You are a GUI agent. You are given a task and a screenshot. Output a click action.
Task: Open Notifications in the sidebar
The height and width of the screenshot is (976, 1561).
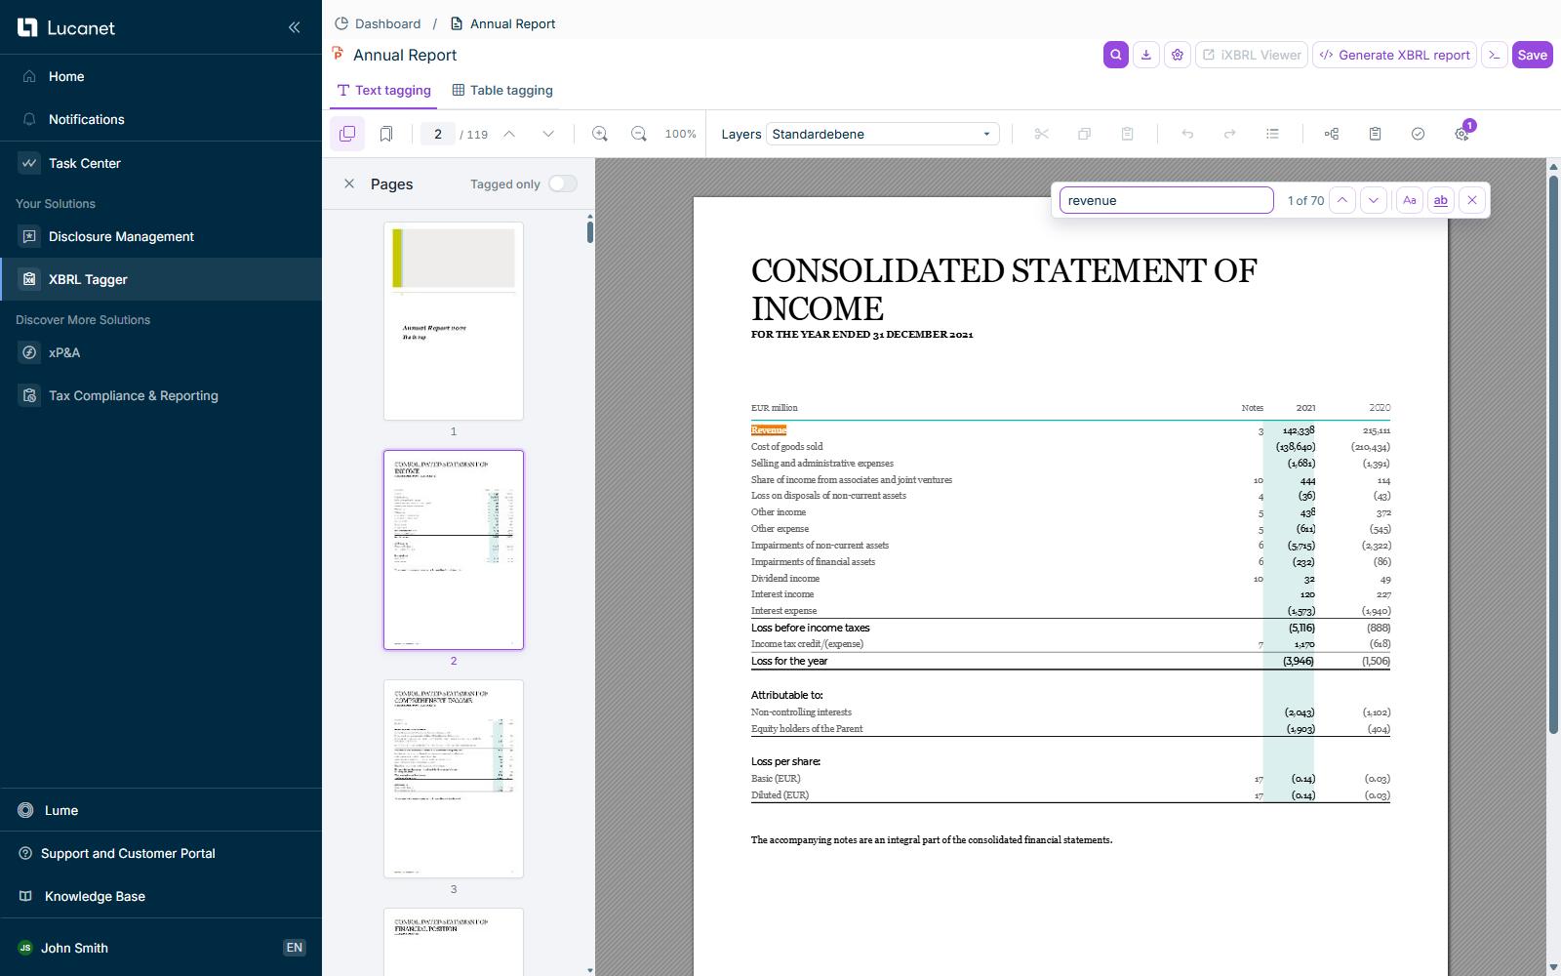pyautogui.click(x=161, y=119)
